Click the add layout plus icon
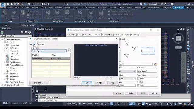Screen dimensions: 194x109 pyautogui.click(x=30, y=103)
